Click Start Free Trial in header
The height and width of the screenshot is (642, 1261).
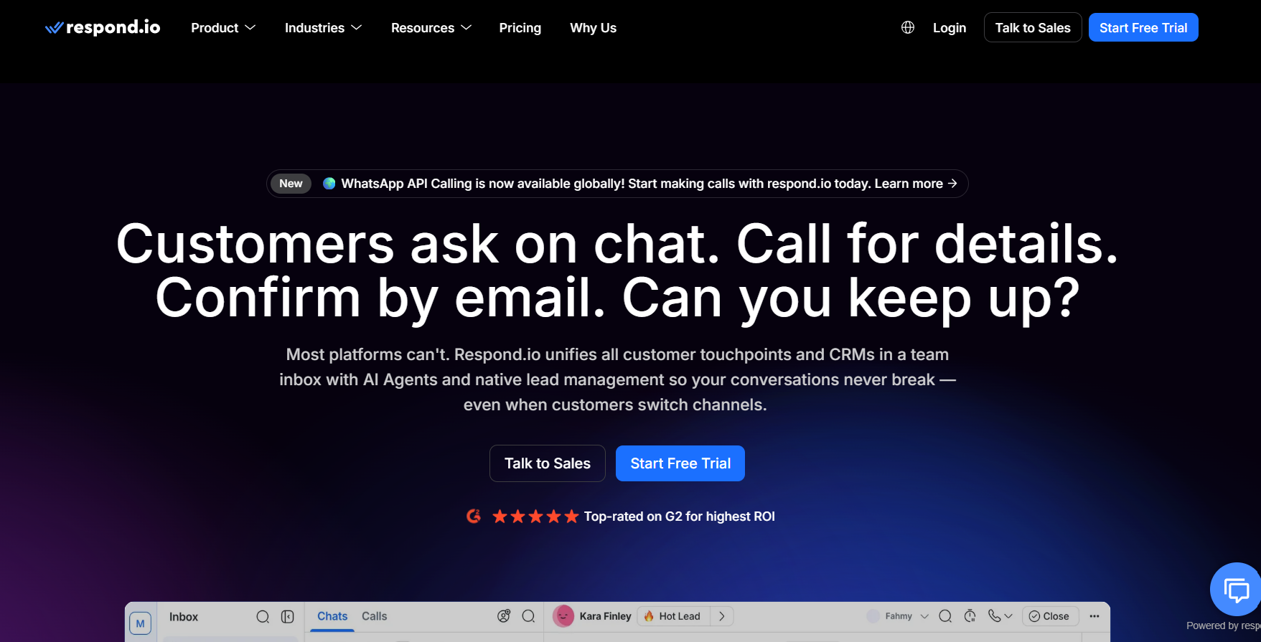click(x=1143, y=27)
